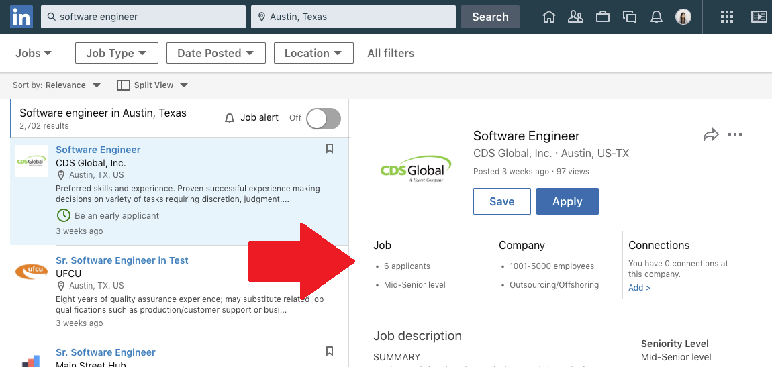Open the Location filter dropdown
The image size is (772, 367).
(x=313, y=53)
